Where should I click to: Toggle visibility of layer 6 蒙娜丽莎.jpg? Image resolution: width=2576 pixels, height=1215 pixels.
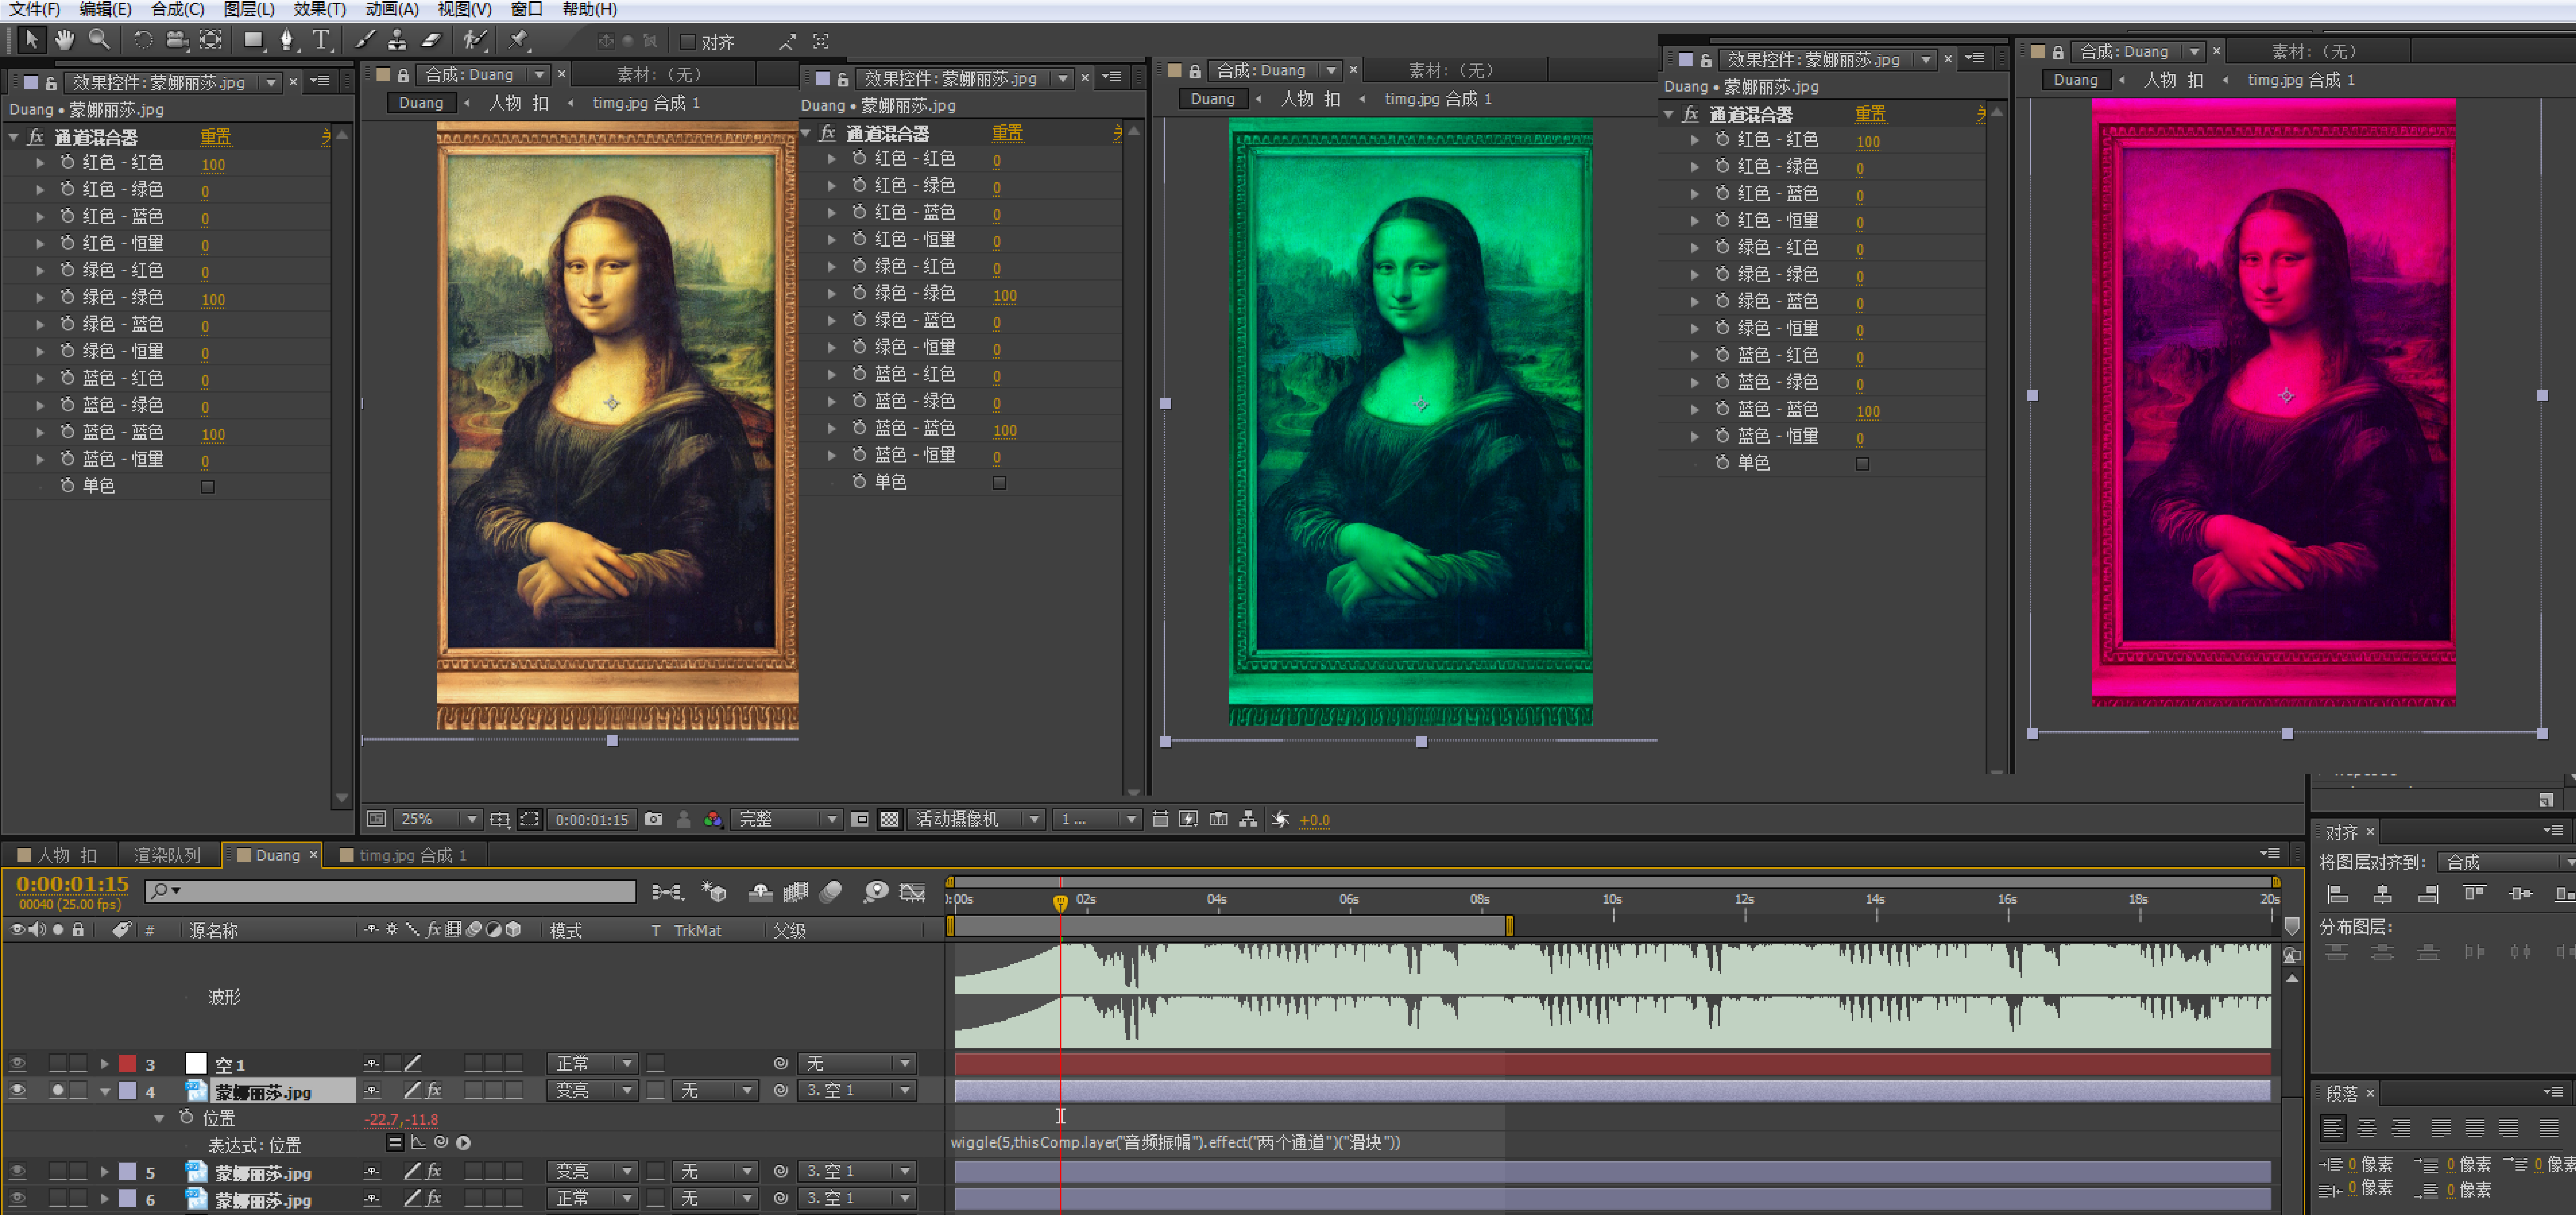[17, 1198]
